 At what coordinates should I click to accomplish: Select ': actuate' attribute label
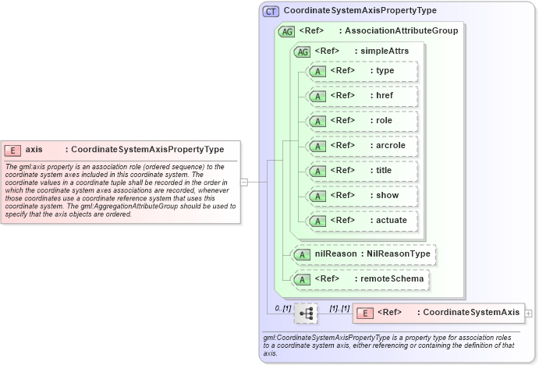pos(388,220)
